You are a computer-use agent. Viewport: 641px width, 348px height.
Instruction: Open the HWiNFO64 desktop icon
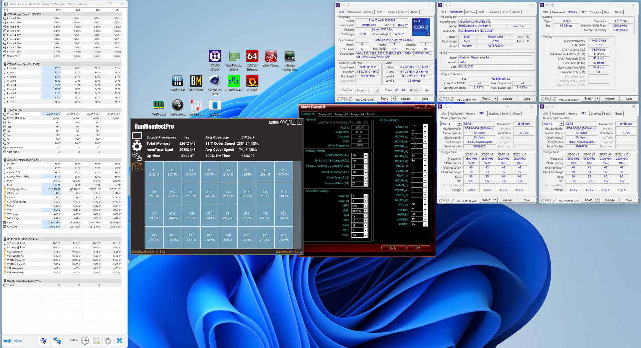click(177, 83)
